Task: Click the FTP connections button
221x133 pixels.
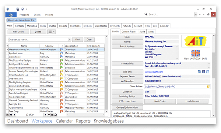Action: click(127, 101)
